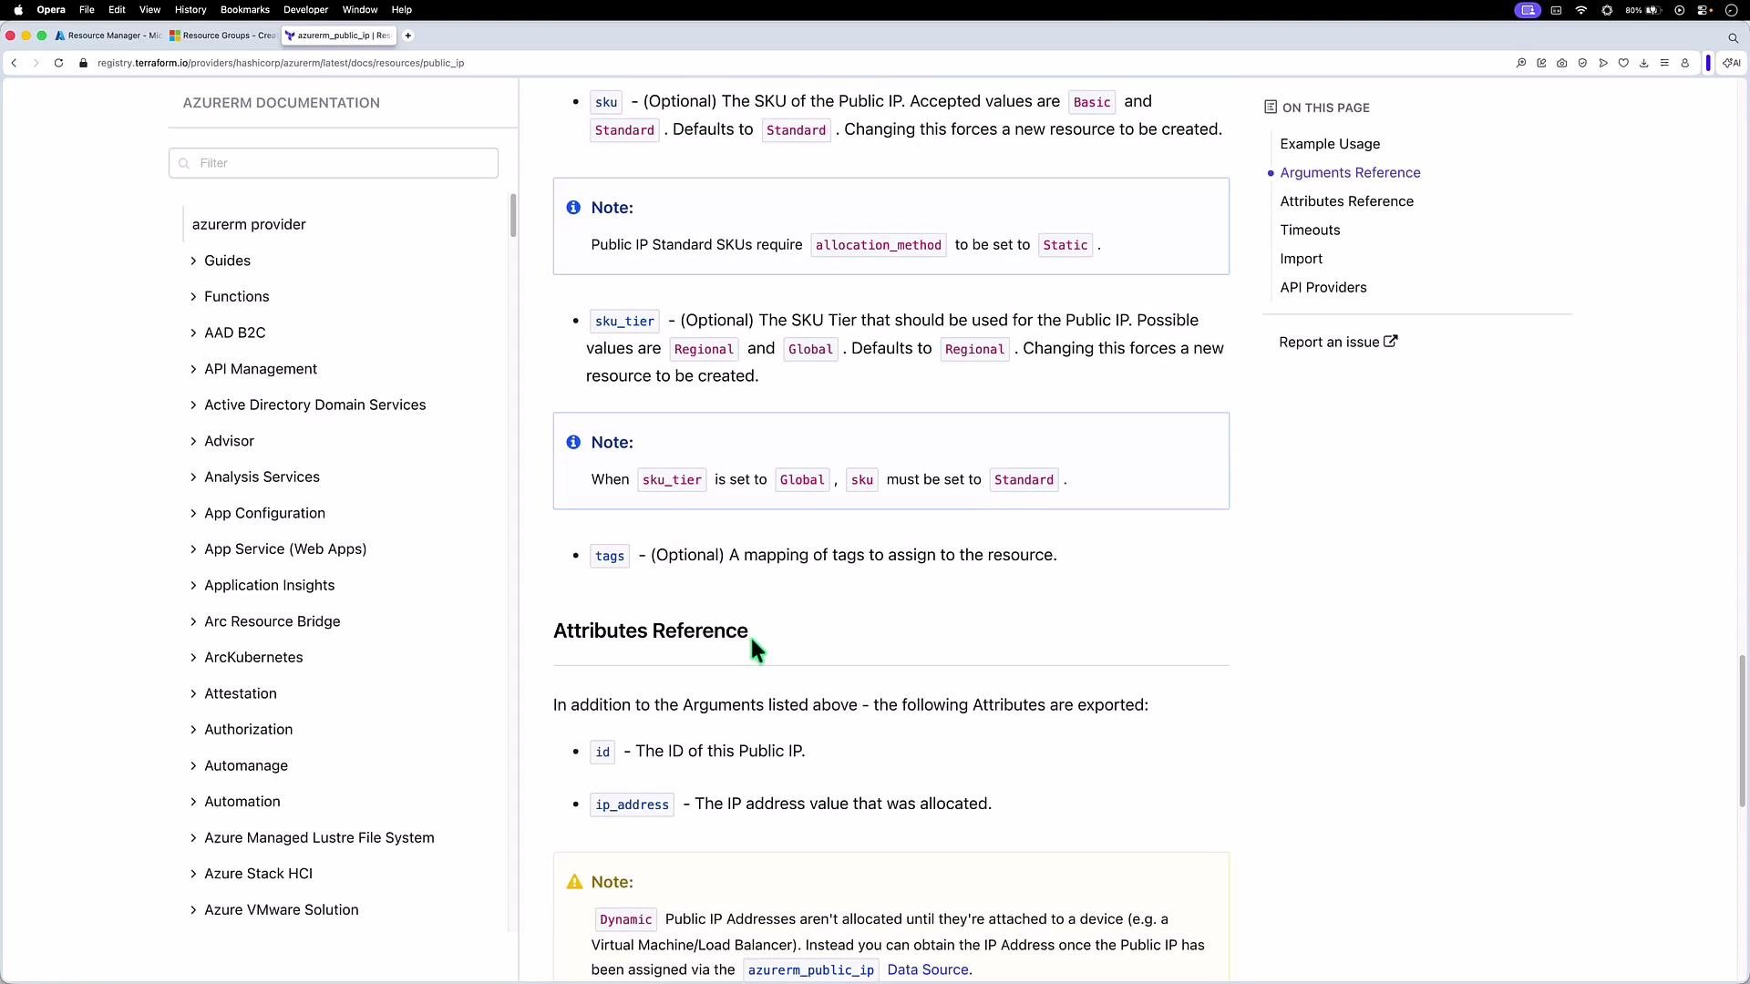Click the main page scrollbar thumb
Viewport: 1750px width, 984px height.
(x=1742, y=731)
